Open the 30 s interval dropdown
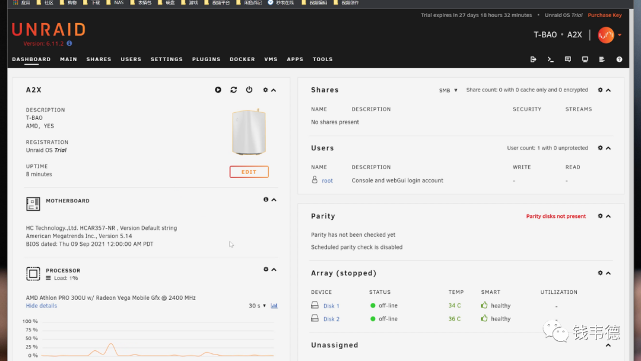The image size is (641, 361). click(257, 306)
